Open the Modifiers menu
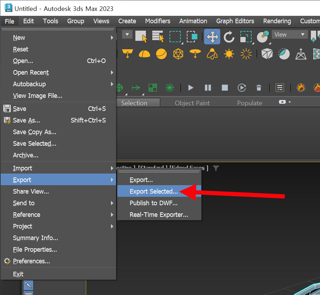 pyautogui.click(x=158, y=21)
